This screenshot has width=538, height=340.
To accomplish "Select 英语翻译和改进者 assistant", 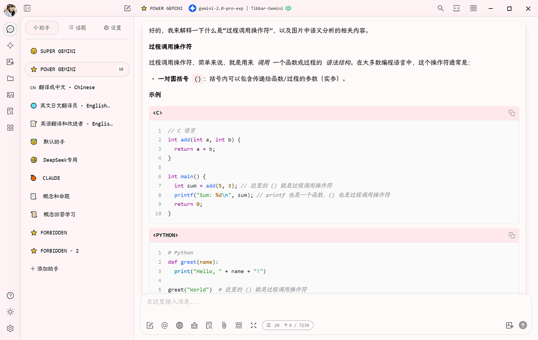I will tap(77, 124).
